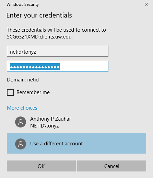Enable the Remember me checkbox

pyautogui.click(x=10, y=92)
